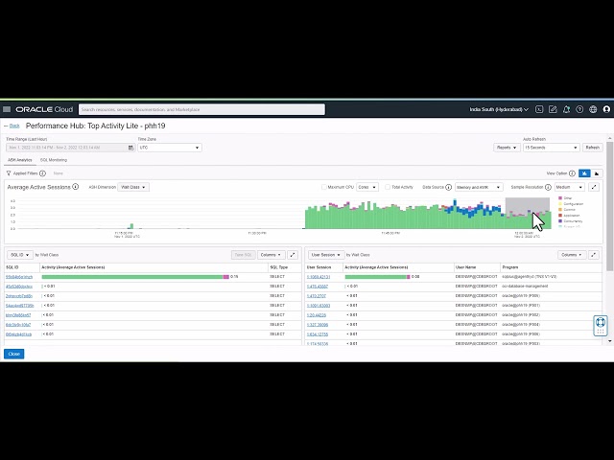The width and height of the screenshot is (614, 460).
Task: Click the Back link
Action: point(14,126)
